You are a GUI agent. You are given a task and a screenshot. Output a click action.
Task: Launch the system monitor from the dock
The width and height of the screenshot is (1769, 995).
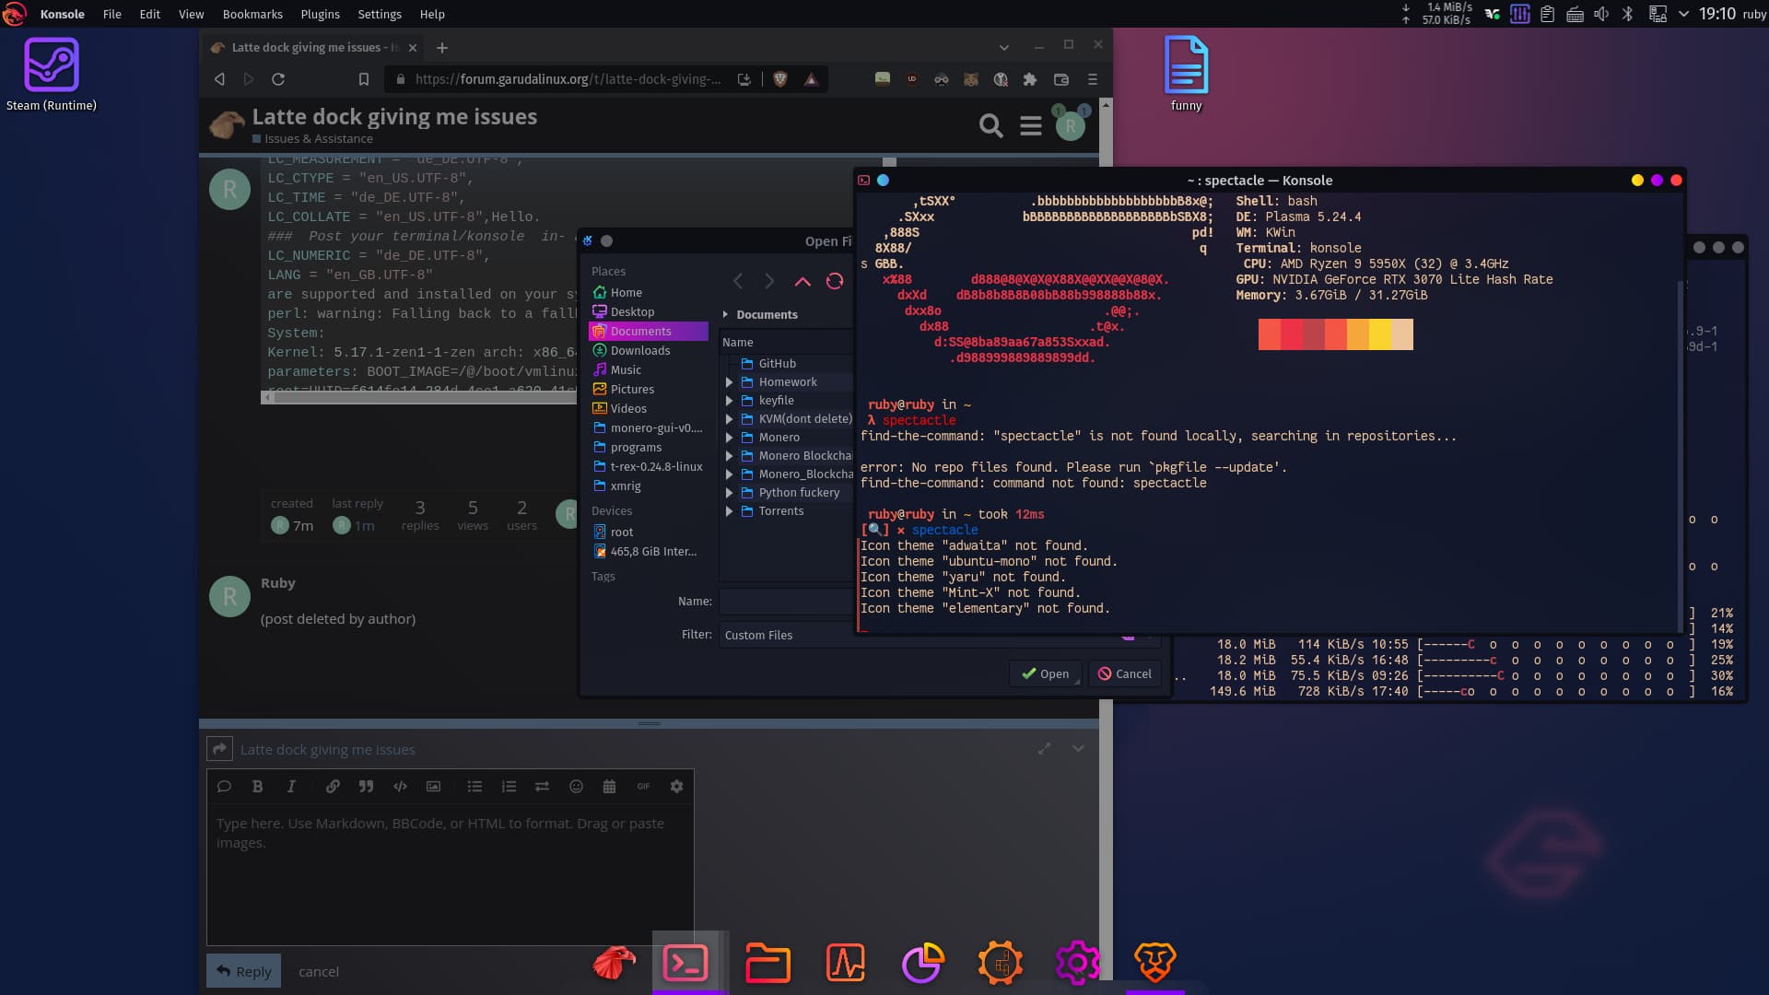[847, 963]
